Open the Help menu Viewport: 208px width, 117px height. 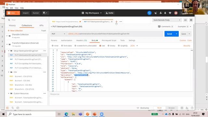22,8
